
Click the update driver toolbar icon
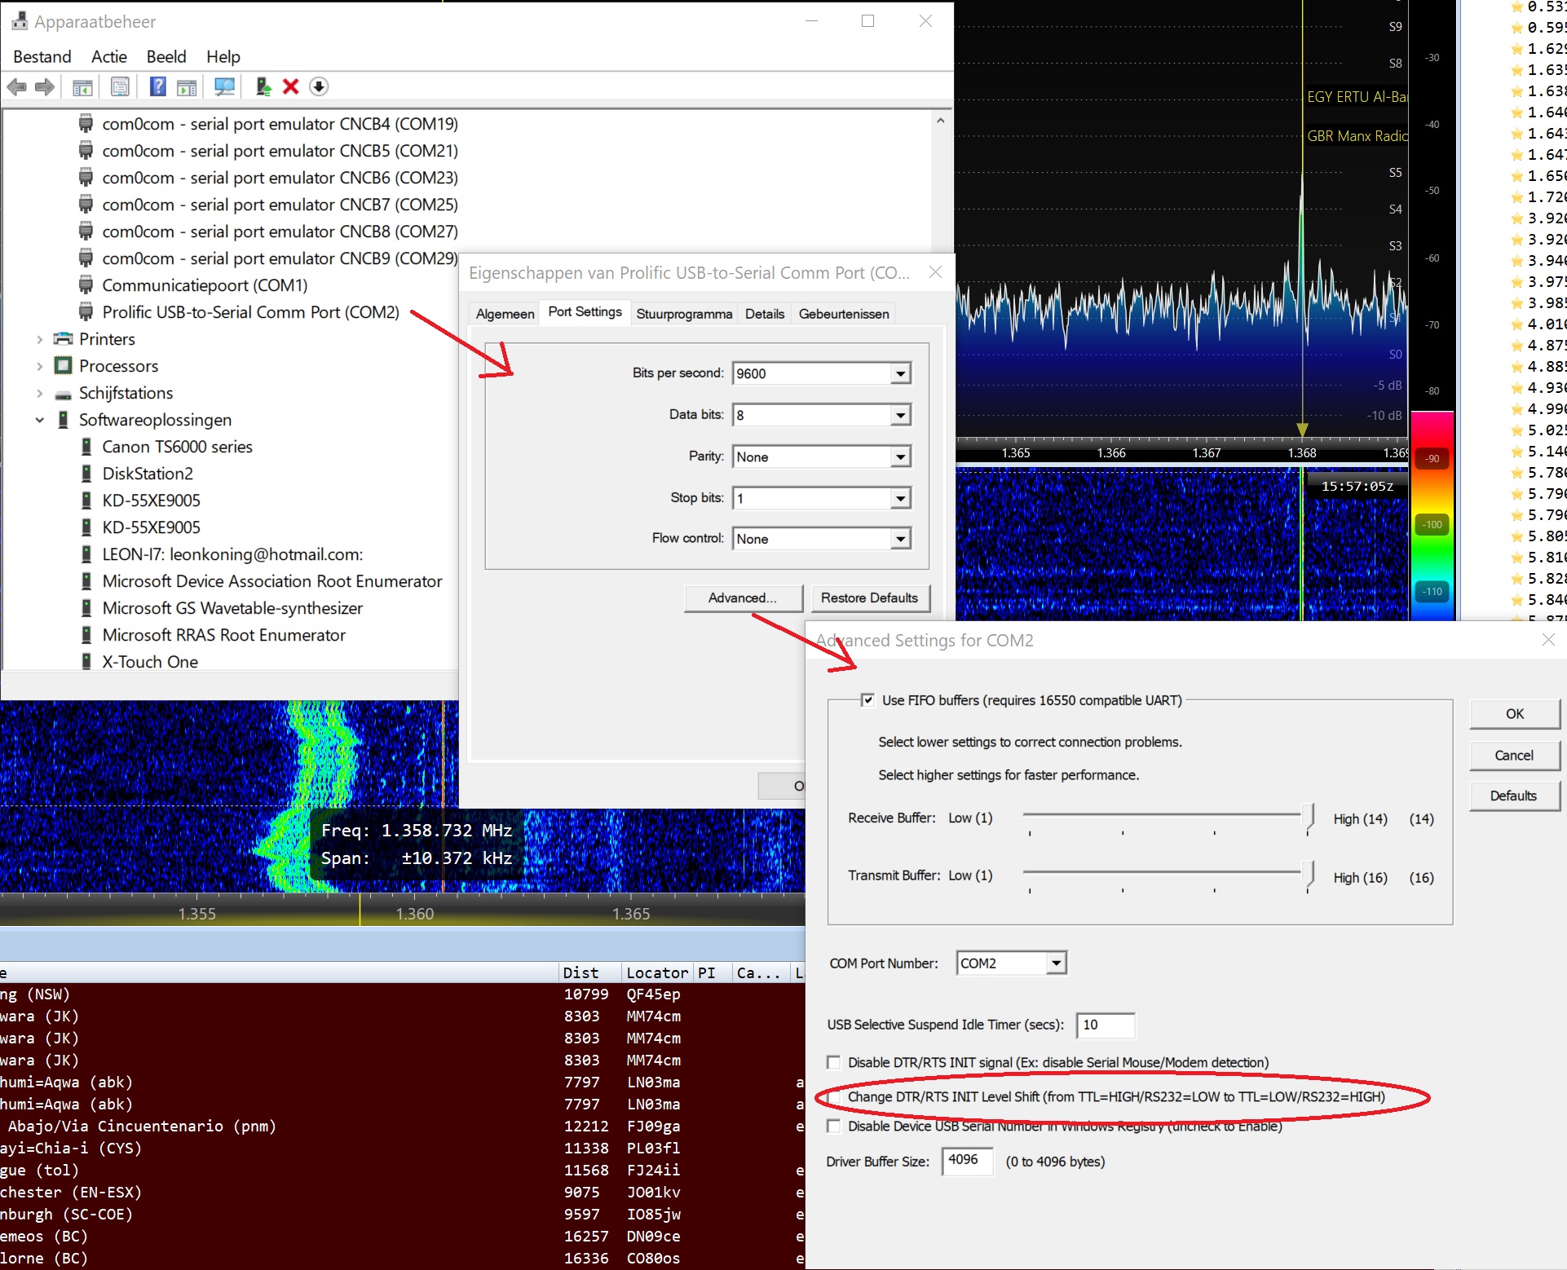[263, 86]
